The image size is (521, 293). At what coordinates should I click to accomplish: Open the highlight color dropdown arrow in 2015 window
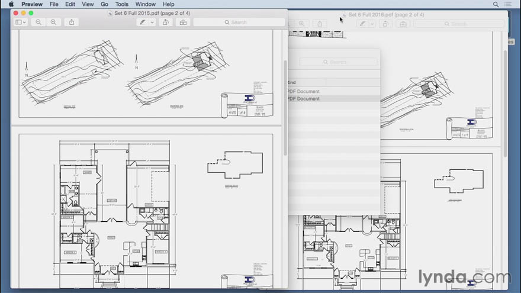click(152, 22)
